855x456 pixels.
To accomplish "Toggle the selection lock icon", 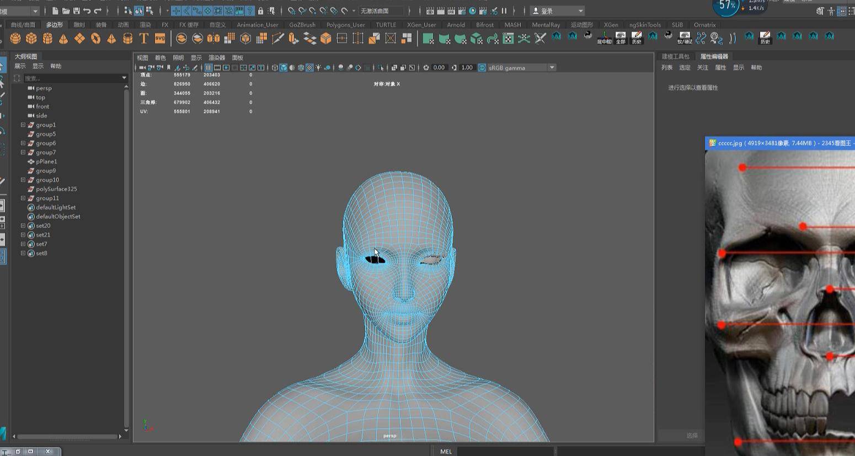I will coord(260,10).
